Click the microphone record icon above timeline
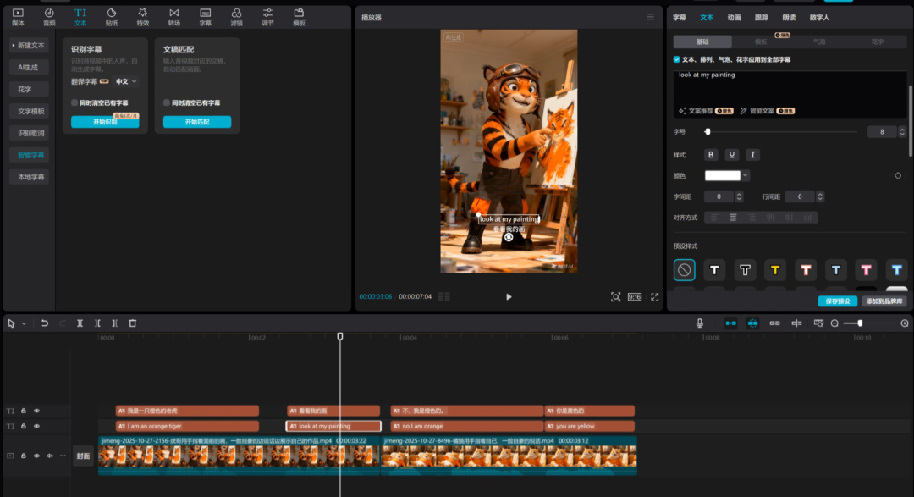Image resolution: width=914 pixels, height=497 pixels. pos(700,323)
